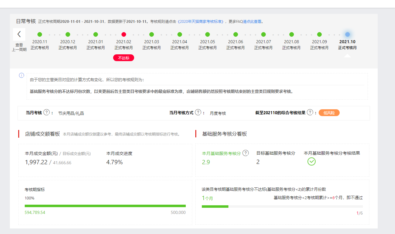Click the help icon next to 当月考核方式
Image resolution: width=395 pixels, height=234 pixels.
coord(198,112)
